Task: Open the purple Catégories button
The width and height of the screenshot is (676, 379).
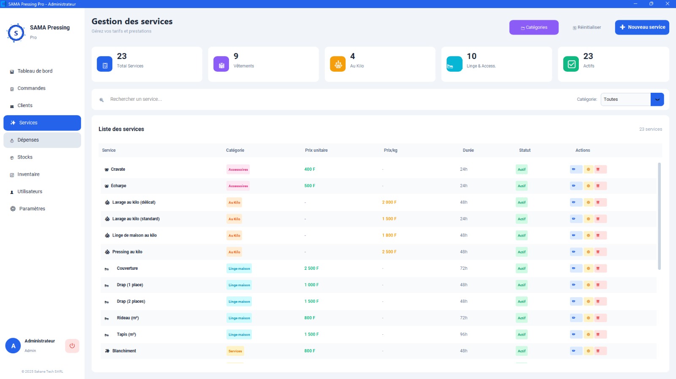Action: pos(534,27)
